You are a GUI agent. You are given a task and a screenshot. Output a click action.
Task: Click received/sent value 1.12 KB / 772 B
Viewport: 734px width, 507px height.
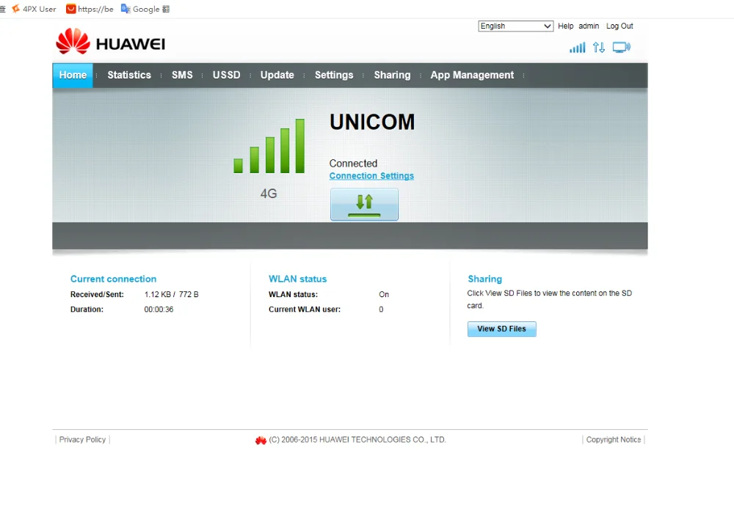coord(171,294)
